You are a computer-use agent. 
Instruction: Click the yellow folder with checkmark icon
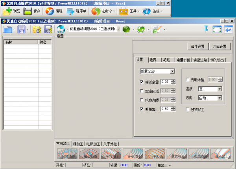pos(37,29)
